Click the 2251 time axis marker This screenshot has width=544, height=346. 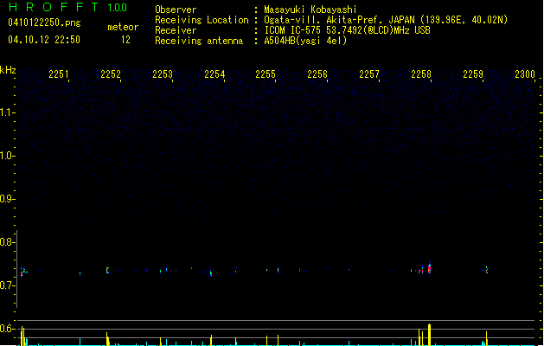click(x=59, y=74)
